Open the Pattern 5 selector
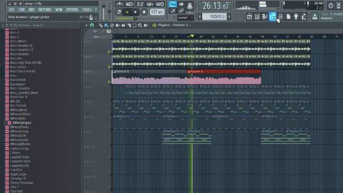 (215, 17)
